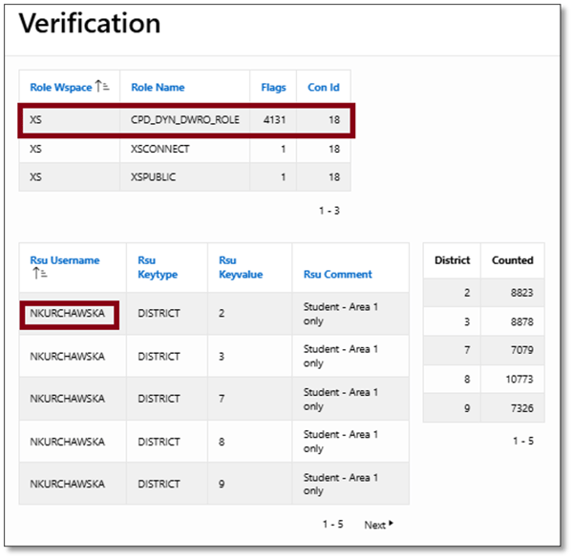Click the Rsu Comment column header
Viewport: 573px width, 558px height.
[337, 275]
